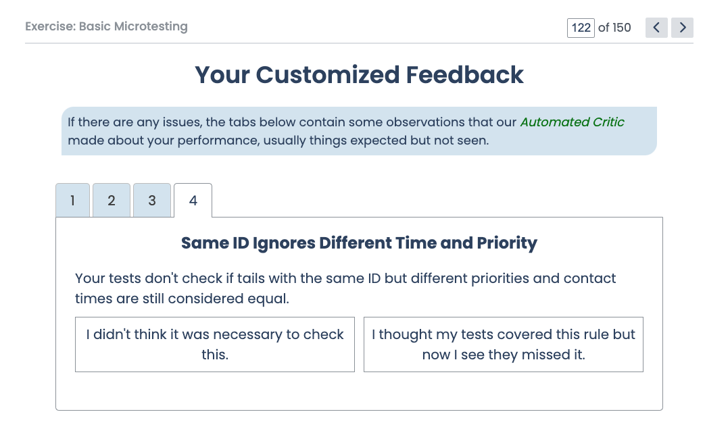
Task: Click the "of 150" page count text
Action: (614, 28)
